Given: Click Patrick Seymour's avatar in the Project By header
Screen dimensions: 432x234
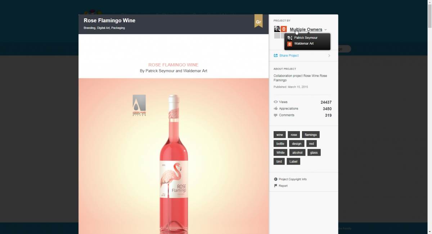Looking at the screenshot, I should (277, 29).
